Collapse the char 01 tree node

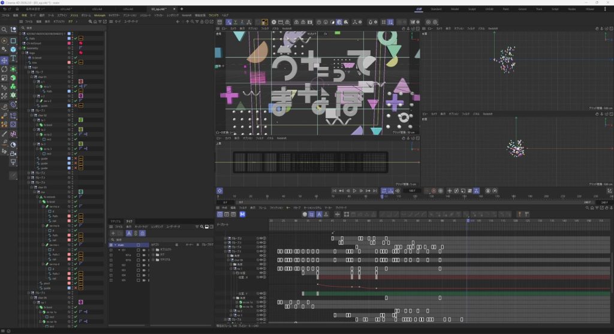31,77
